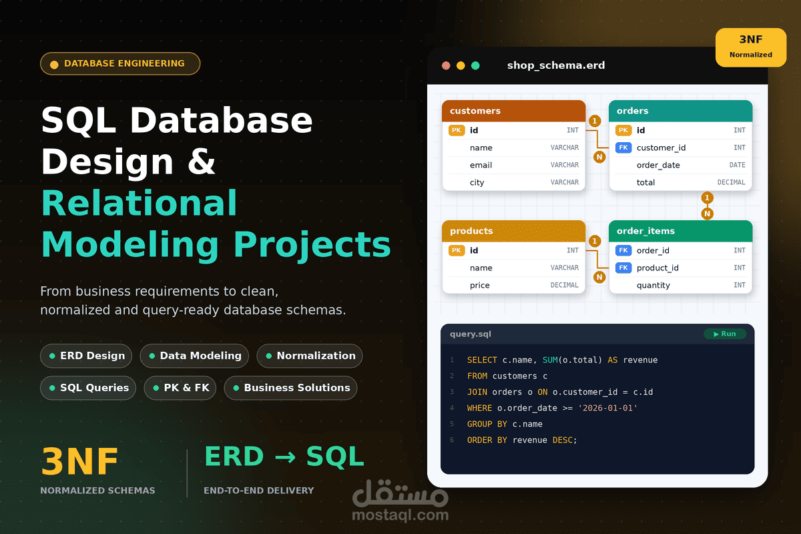Click the name column in products table
Viewport: 801px width, 534px height.
coord(481,268)
